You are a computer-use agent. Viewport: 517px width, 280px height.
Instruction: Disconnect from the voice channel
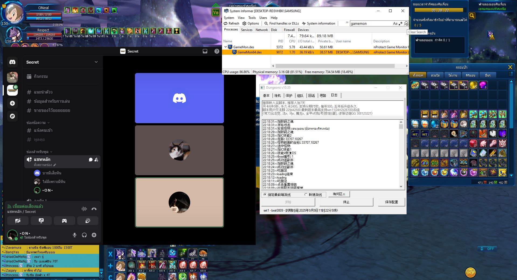[94, 209]
